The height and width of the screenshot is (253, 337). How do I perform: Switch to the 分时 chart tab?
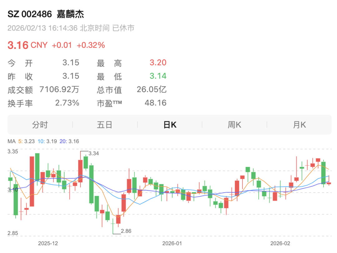[40, 124]
